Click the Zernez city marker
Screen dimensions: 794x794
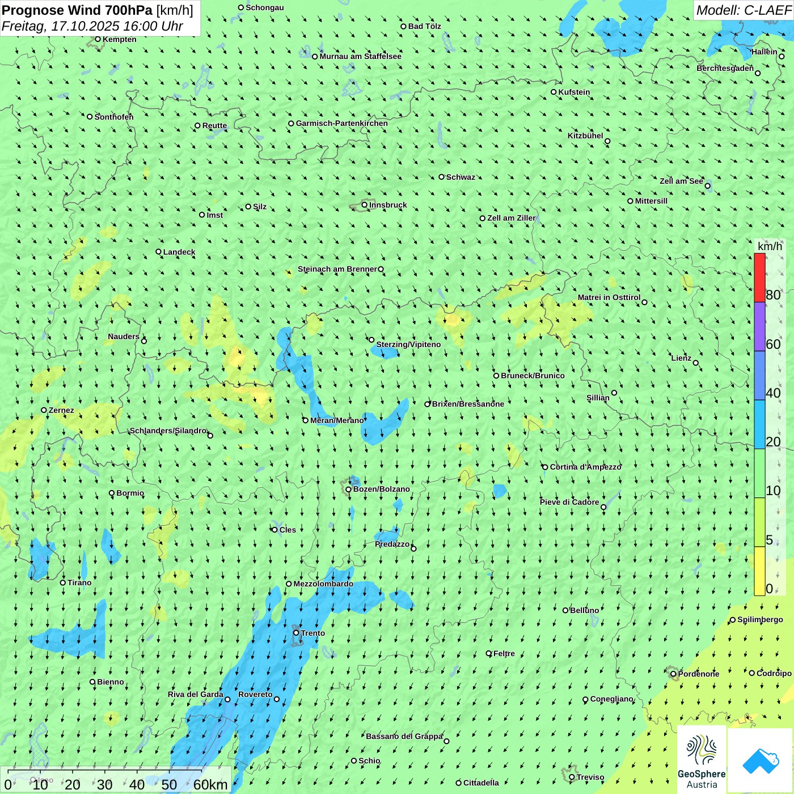(x=44, y=410)
